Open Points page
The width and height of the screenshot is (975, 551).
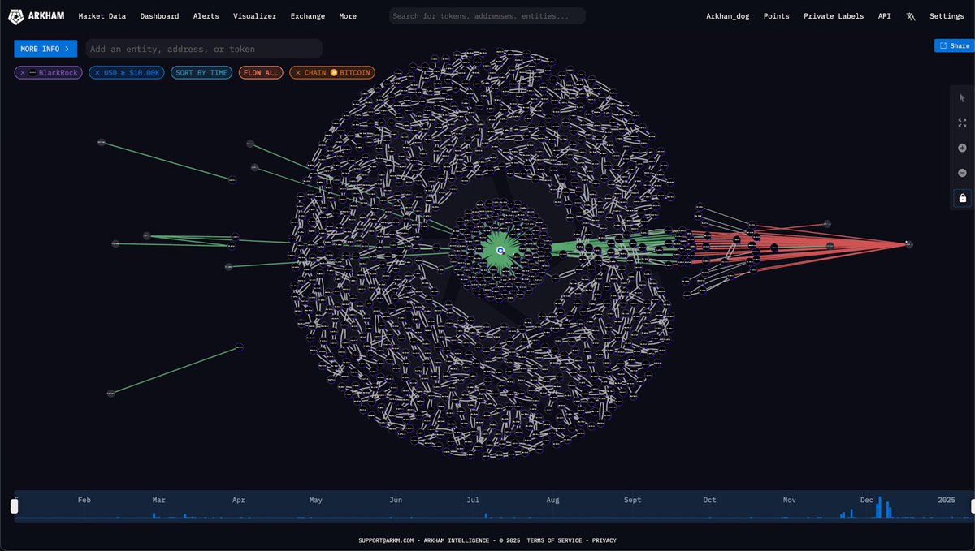point(776,16)
